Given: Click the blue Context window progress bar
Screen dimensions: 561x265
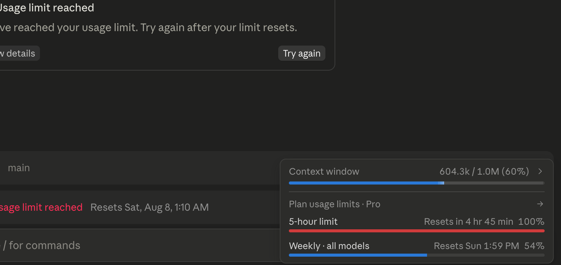Looking at the screenshot, I should 416,183.
